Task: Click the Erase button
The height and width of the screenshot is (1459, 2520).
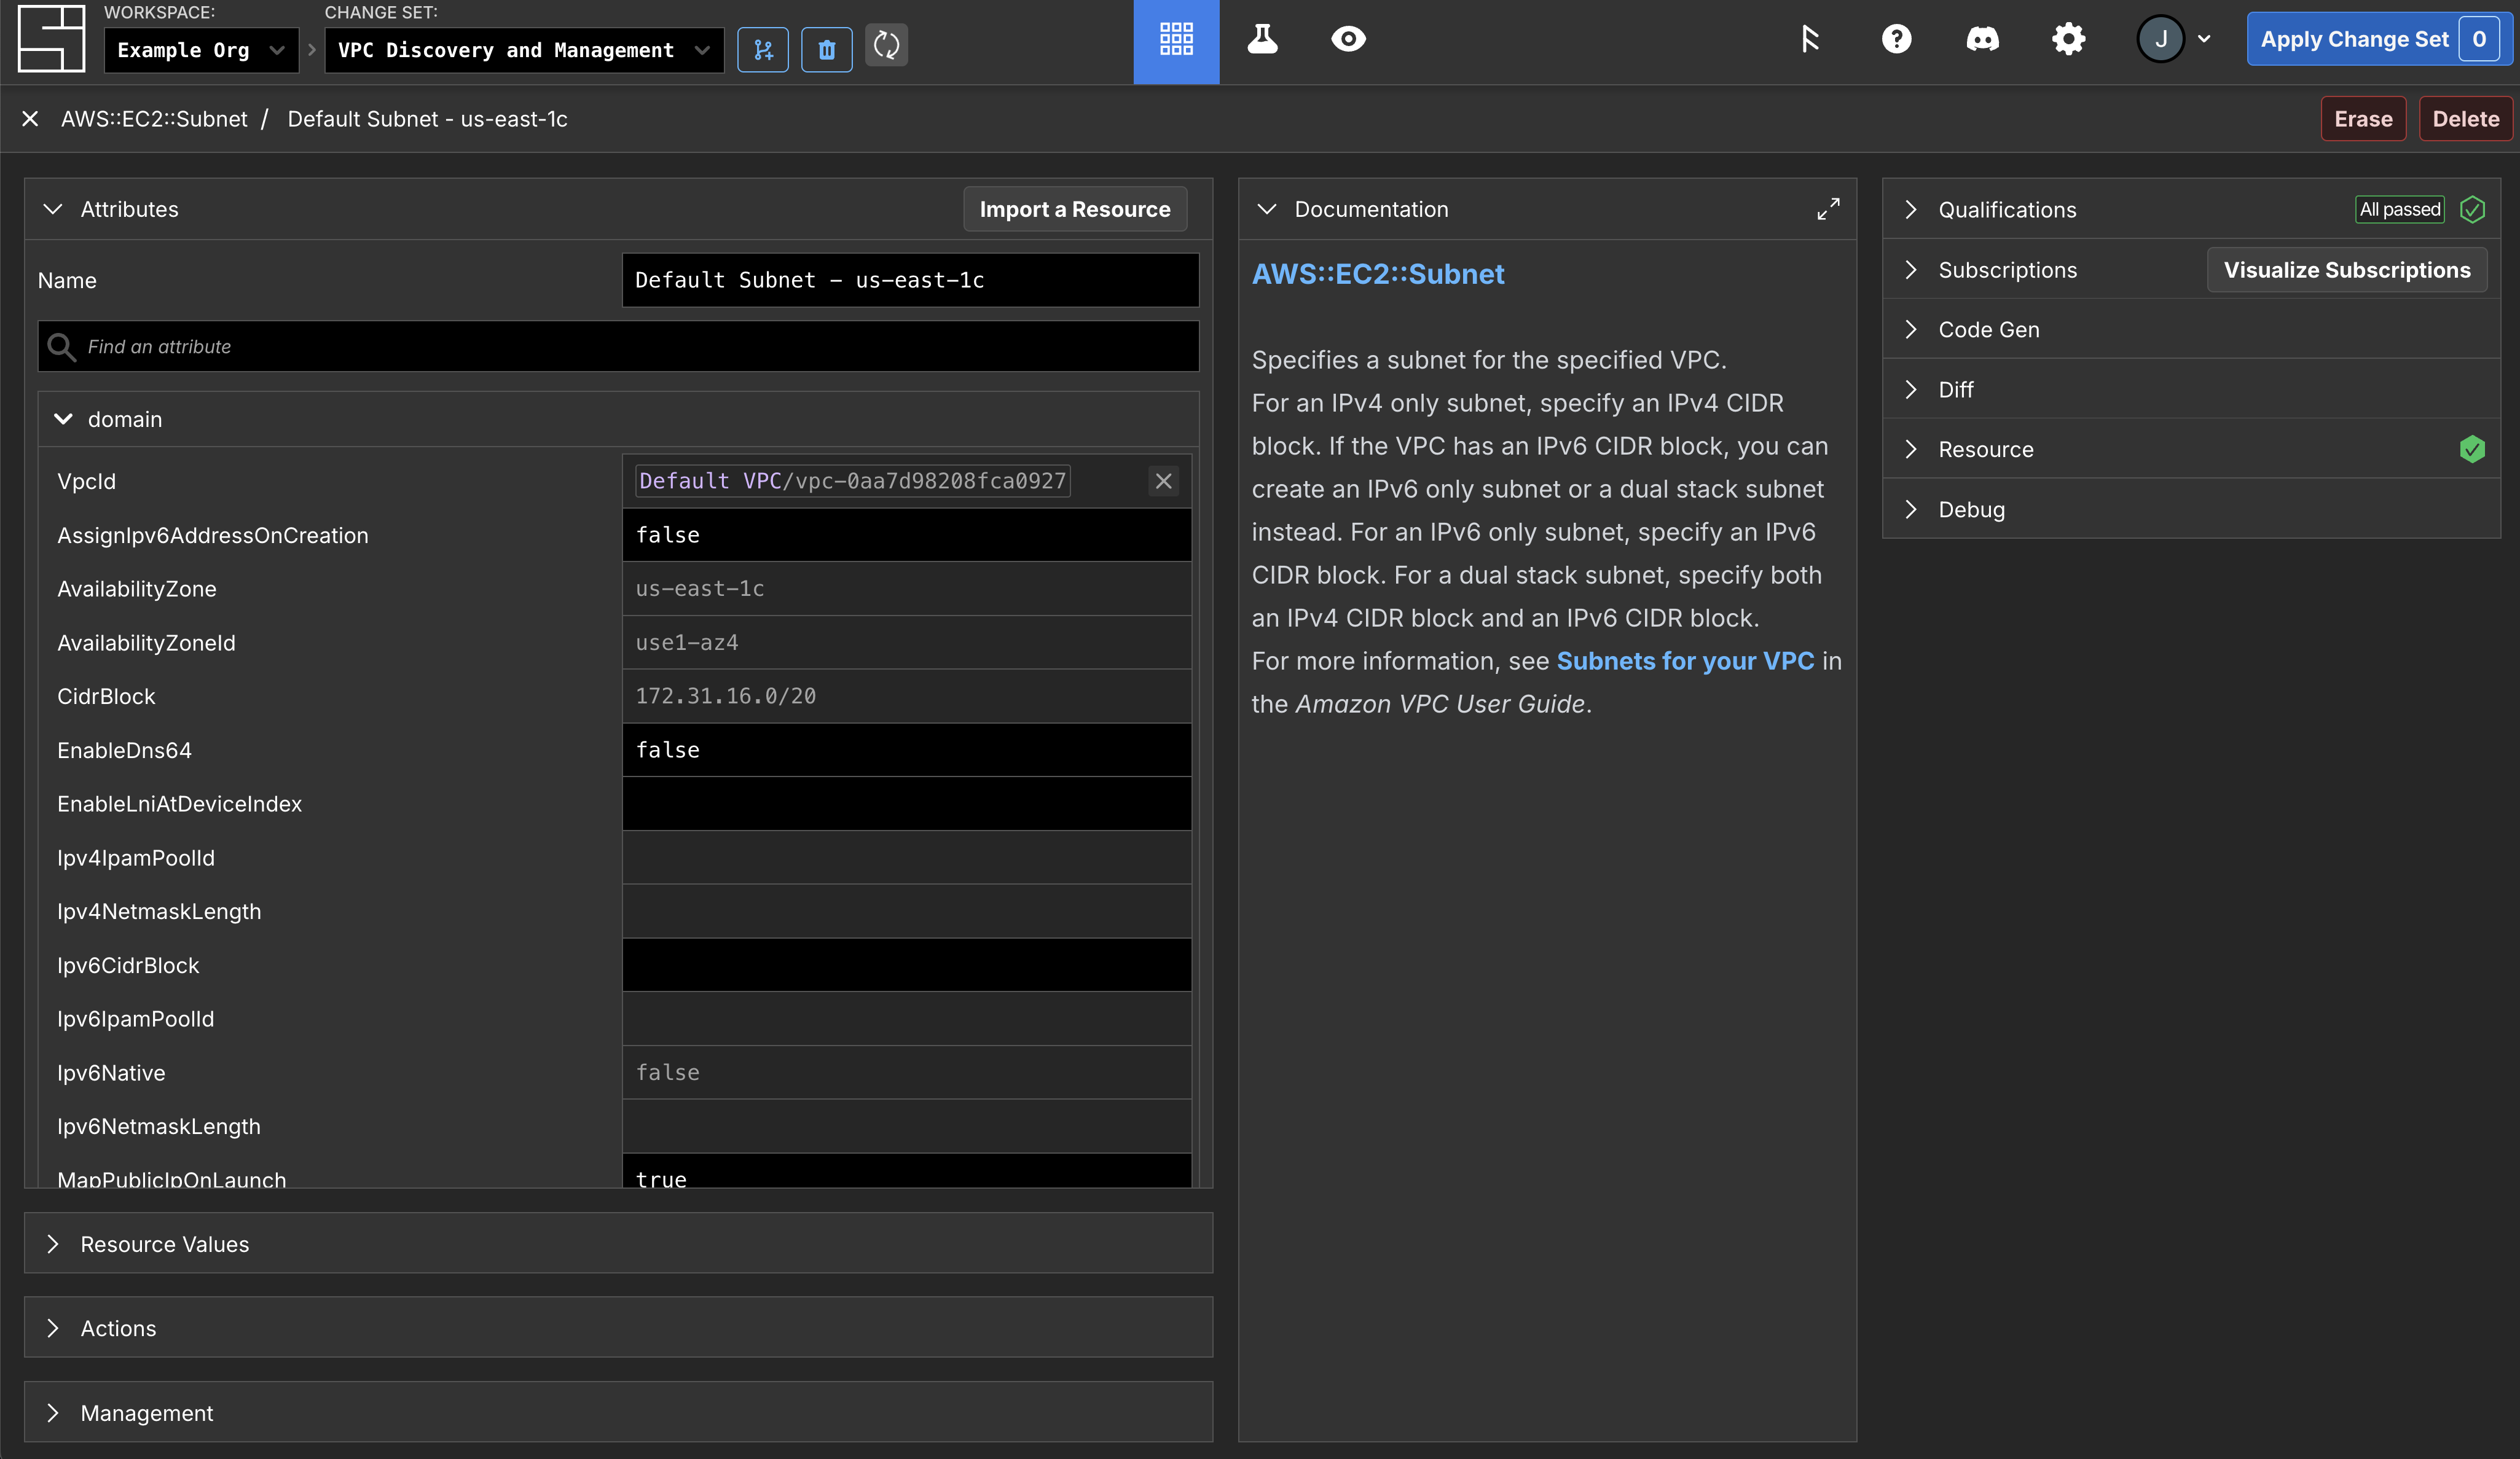Action: click(2363, 119)
